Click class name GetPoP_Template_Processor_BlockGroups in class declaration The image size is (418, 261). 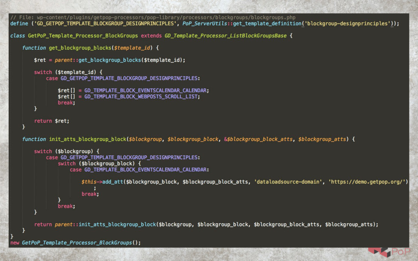tap(83, 36)
